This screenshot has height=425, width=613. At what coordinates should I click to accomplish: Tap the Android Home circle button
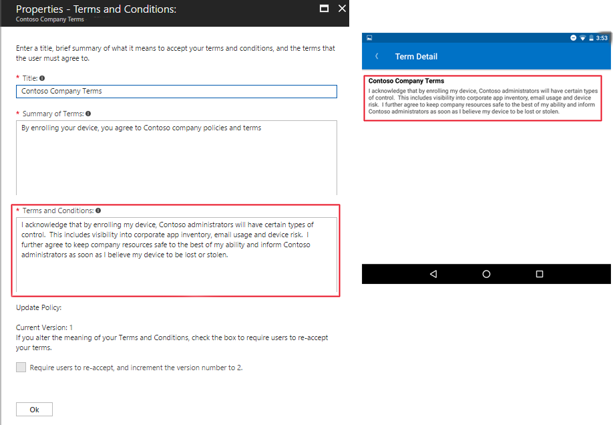tap(485, 274)
